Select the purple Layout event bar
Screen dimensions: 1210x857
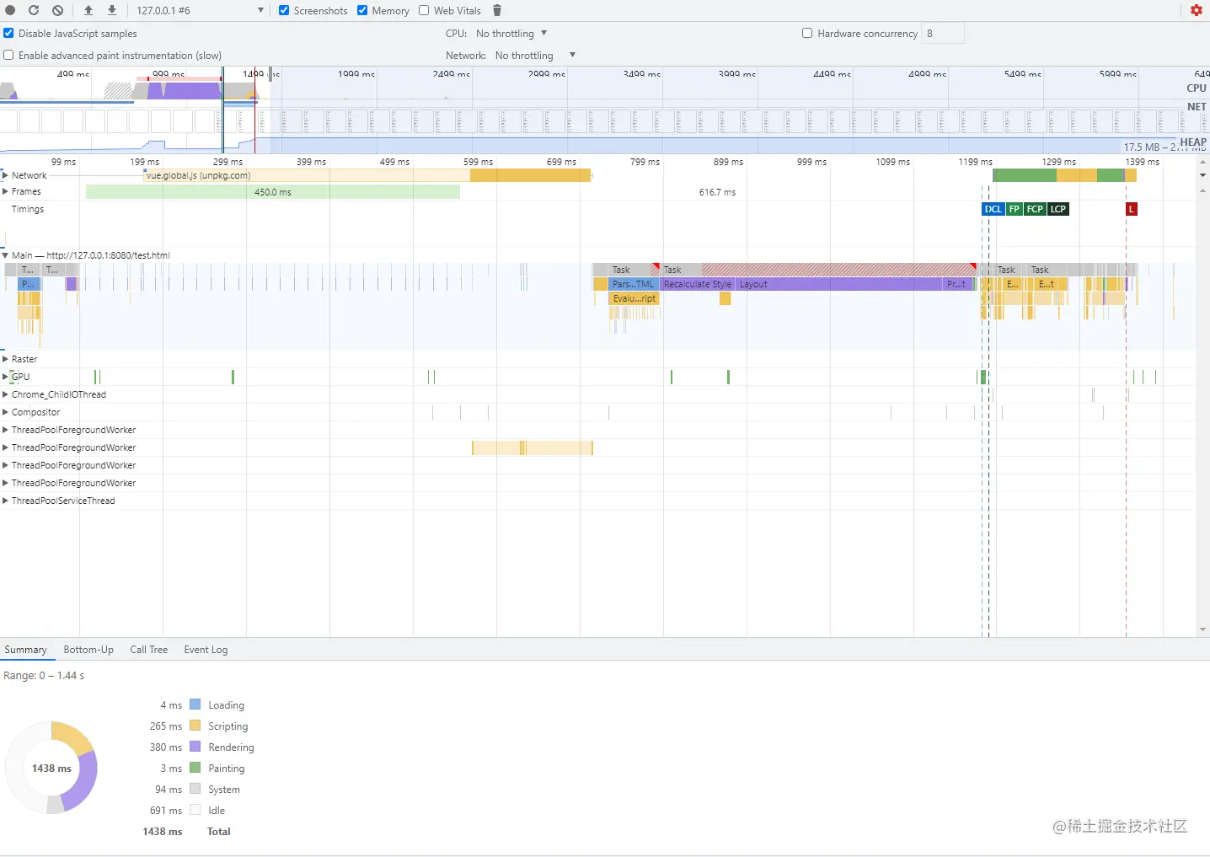[x=839, y=284]
